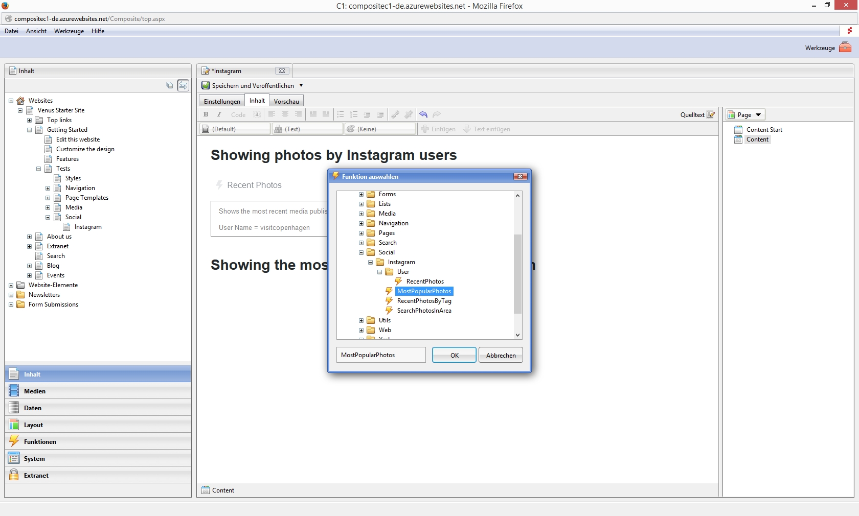
Task: Expand the About us page node
Action: (x=30, y=237)
